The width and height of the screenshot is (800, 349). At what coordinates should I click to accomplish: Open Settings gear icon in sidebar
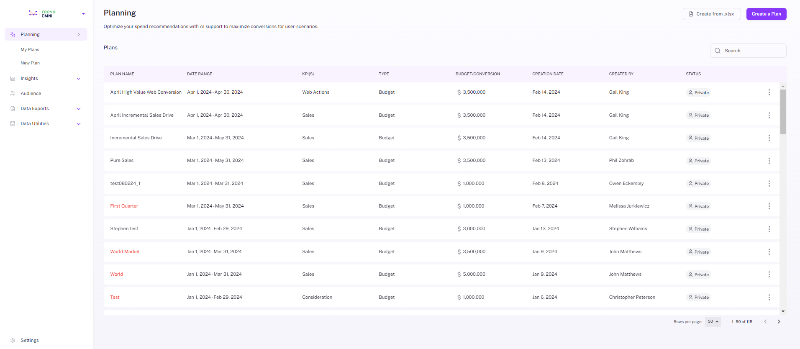tap(13, 341)
